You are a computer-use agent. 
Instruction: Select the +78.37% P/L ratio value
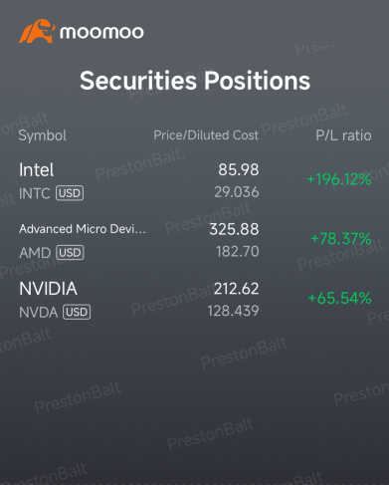pos(341,239)
